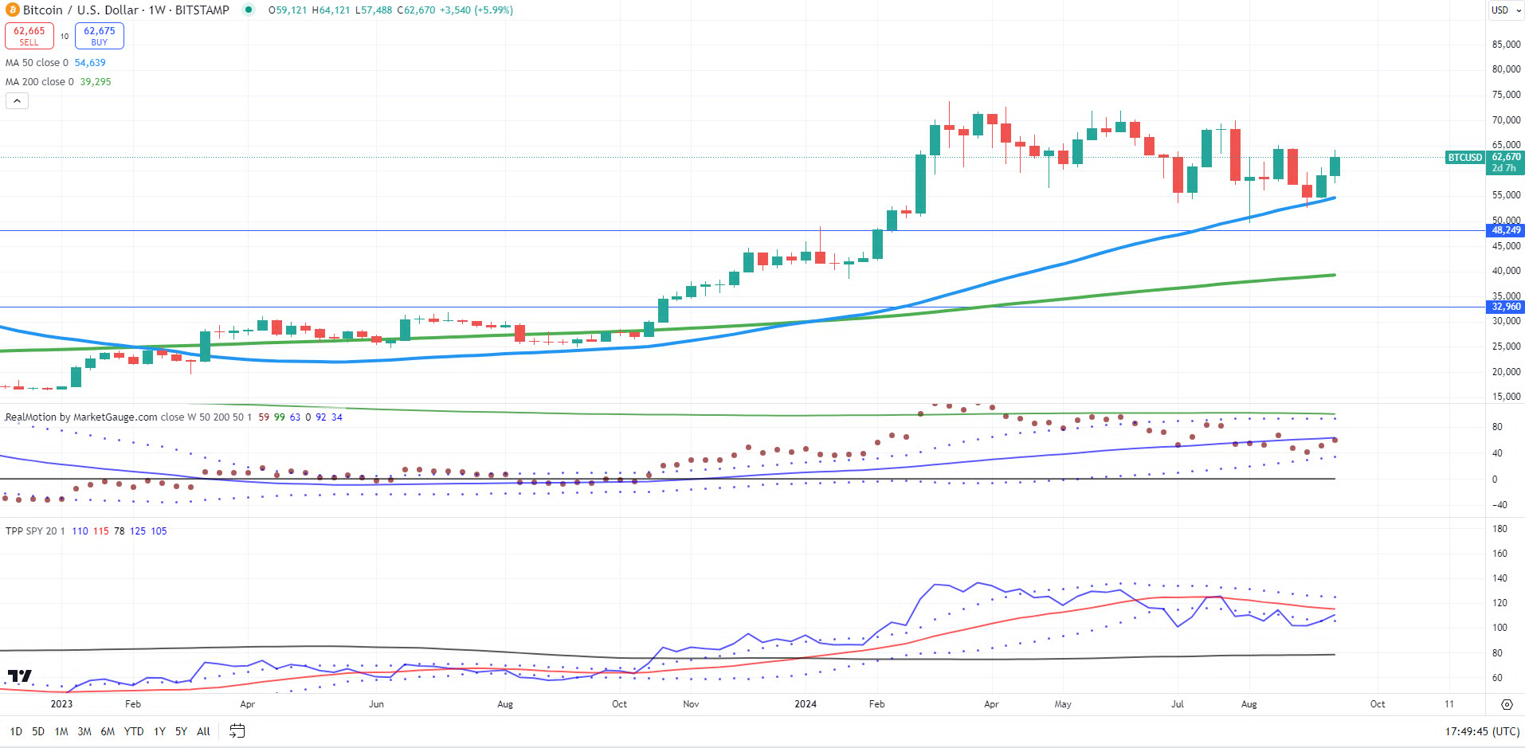The height and width of the screenshot is (748, 1525).
Task: Click the open price O59,121 in header
Action: pyautogui.click(x=288, y=10)
